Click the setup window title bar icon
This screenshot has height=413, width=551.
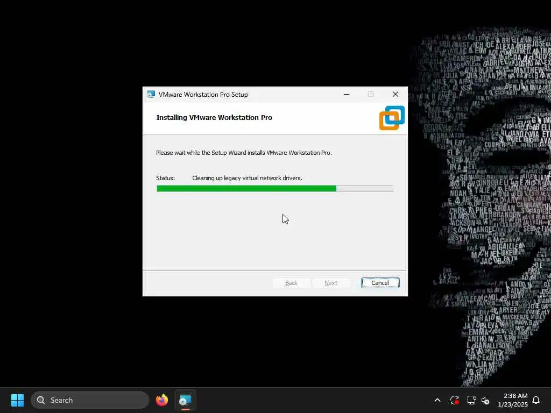click(x=151, y=95)
